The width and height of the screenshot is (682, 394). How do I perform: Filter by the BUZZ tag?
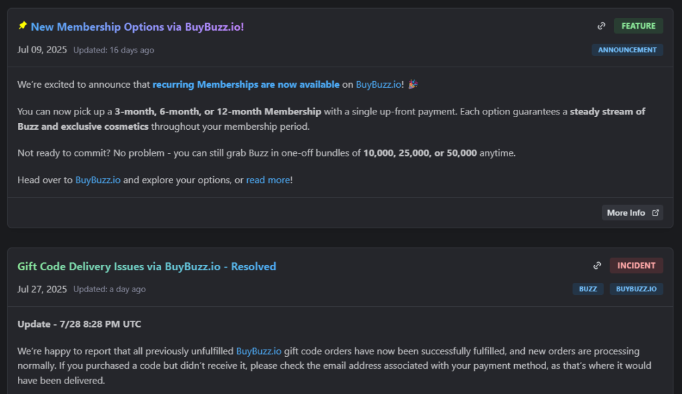tap(588, 289)
